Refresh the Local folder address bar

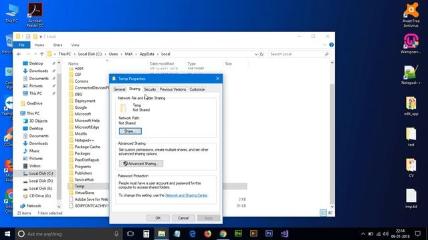(261, 54)
